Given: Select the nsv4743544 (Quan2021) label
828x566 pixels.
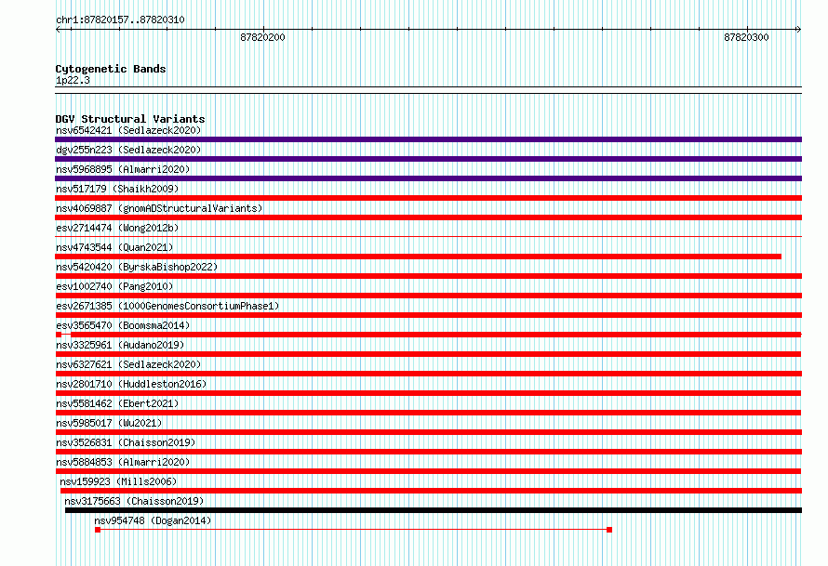Looking at the screenshot, I should 114,247.
